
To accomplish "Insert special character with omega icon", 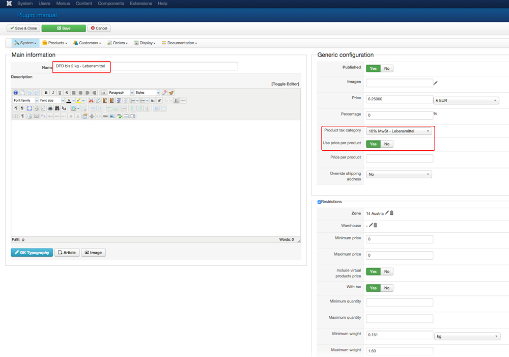I will [x=176, y=100].
